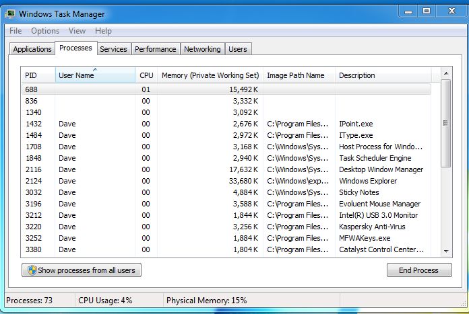Click Processes: 73 in status bar

30,301
